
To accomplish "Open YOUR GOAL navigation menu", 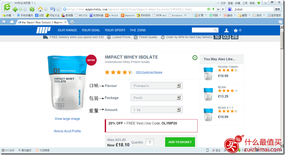I will (x=91, y=30).
